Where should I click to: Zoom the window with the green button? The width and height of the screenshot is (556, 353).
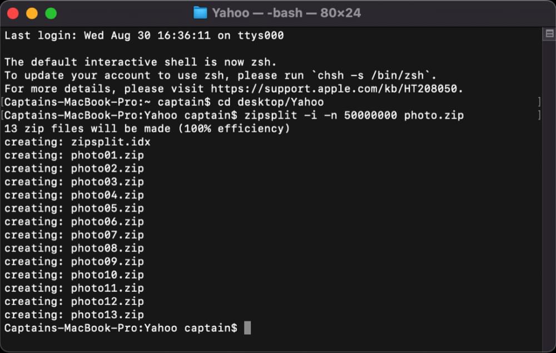click(x=51, y=13)
